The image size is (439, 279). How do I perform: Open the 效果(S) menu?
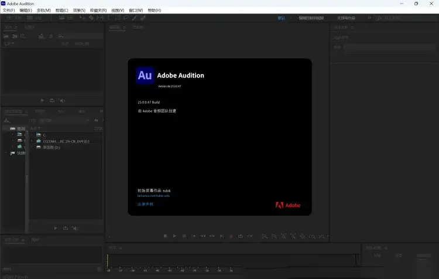pos(79,11)
